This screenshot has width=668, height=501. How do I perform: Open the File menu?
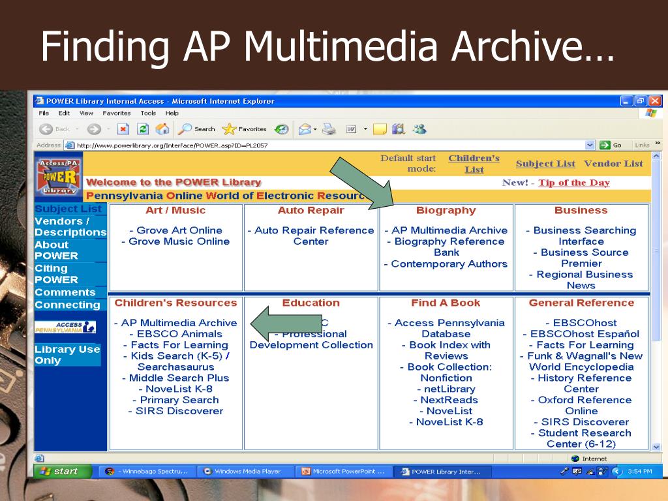(x=44, y=113)
